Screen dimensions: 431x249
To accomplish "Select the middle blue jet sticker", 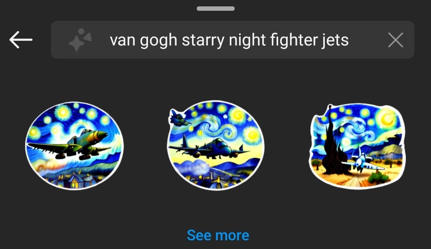I will (216, 145).
